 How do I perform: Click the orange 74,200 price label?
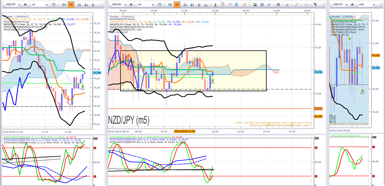pyautogui.click(x=319, y=116)
